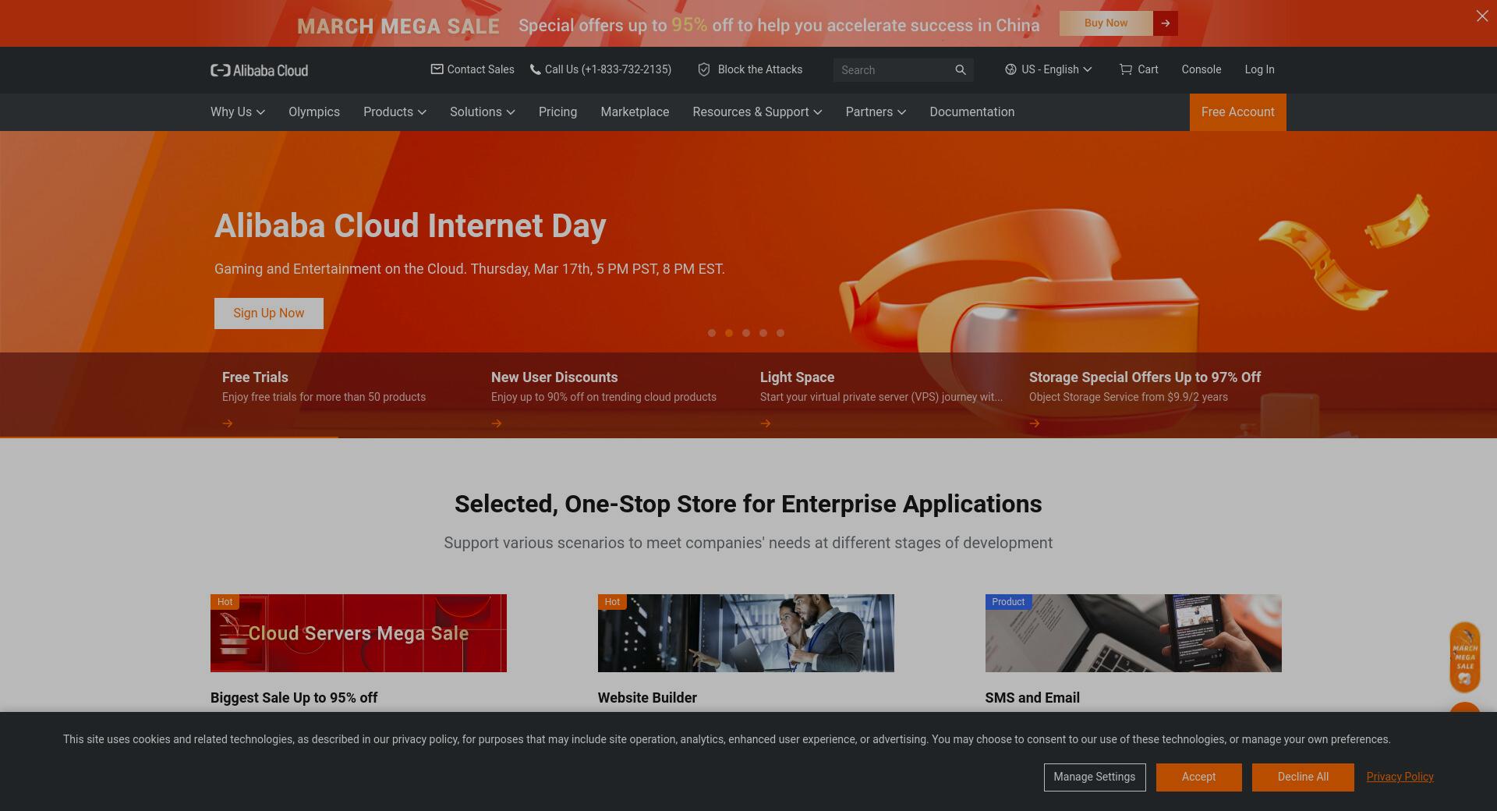The image size is (1497, 811).
Task: Open the Console link
Action: point(1201,69)
